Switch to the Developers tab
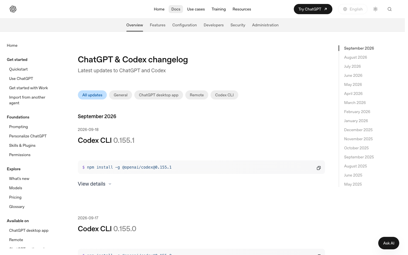Screen dimensions: 408x255 [x=214, y=25]
